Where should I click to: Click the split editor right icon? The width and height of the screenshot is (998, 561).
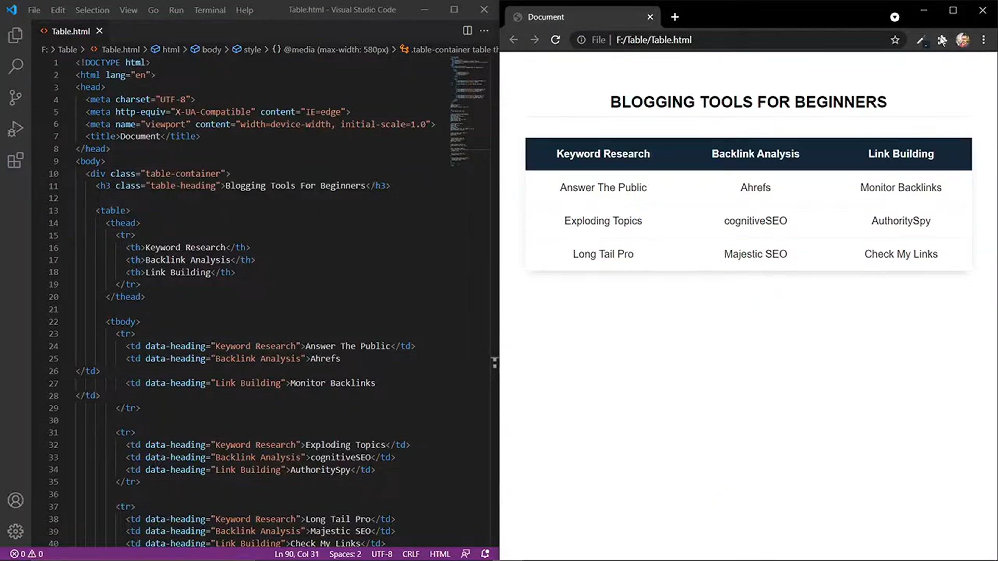467,31
